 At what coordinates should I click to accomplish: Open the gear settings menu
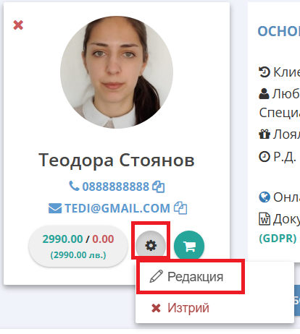151,246
